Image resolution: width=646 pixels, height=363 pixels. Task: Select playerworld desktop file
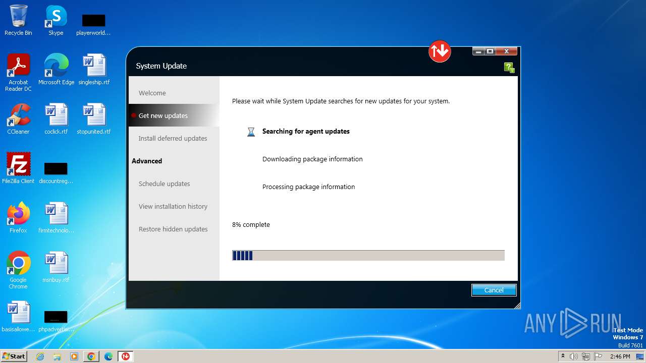93,24
